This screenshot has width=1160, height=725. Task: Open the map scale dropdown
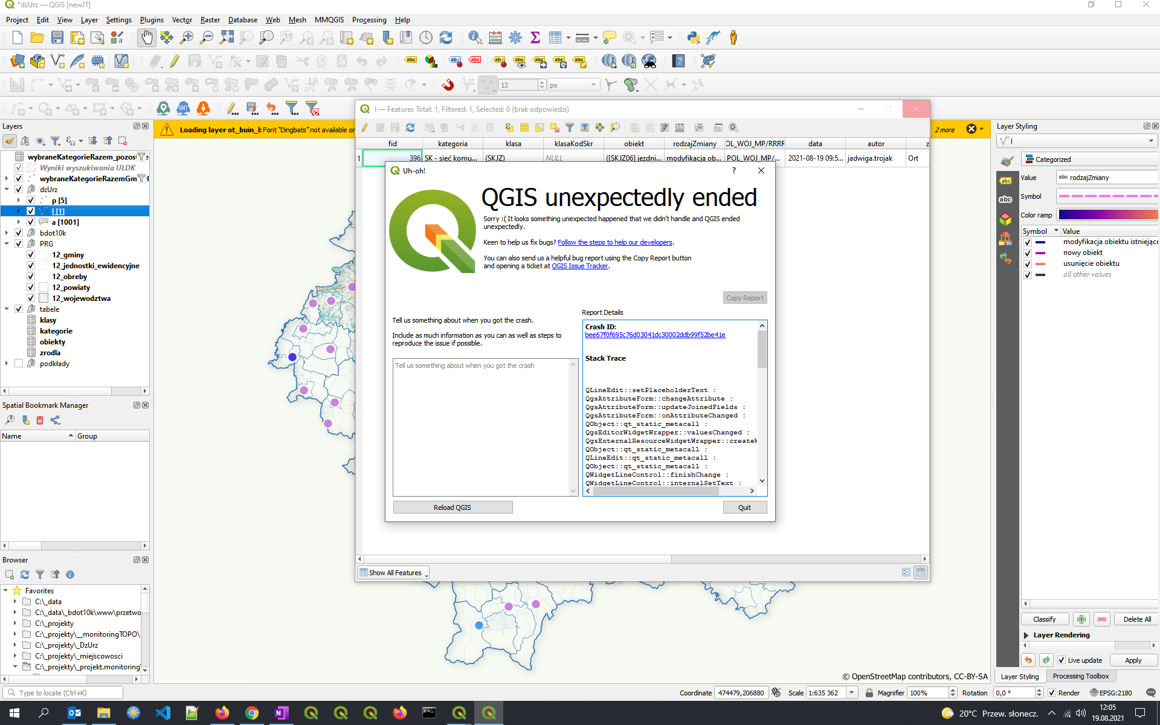pyautogui.click(x=852, y=692)
